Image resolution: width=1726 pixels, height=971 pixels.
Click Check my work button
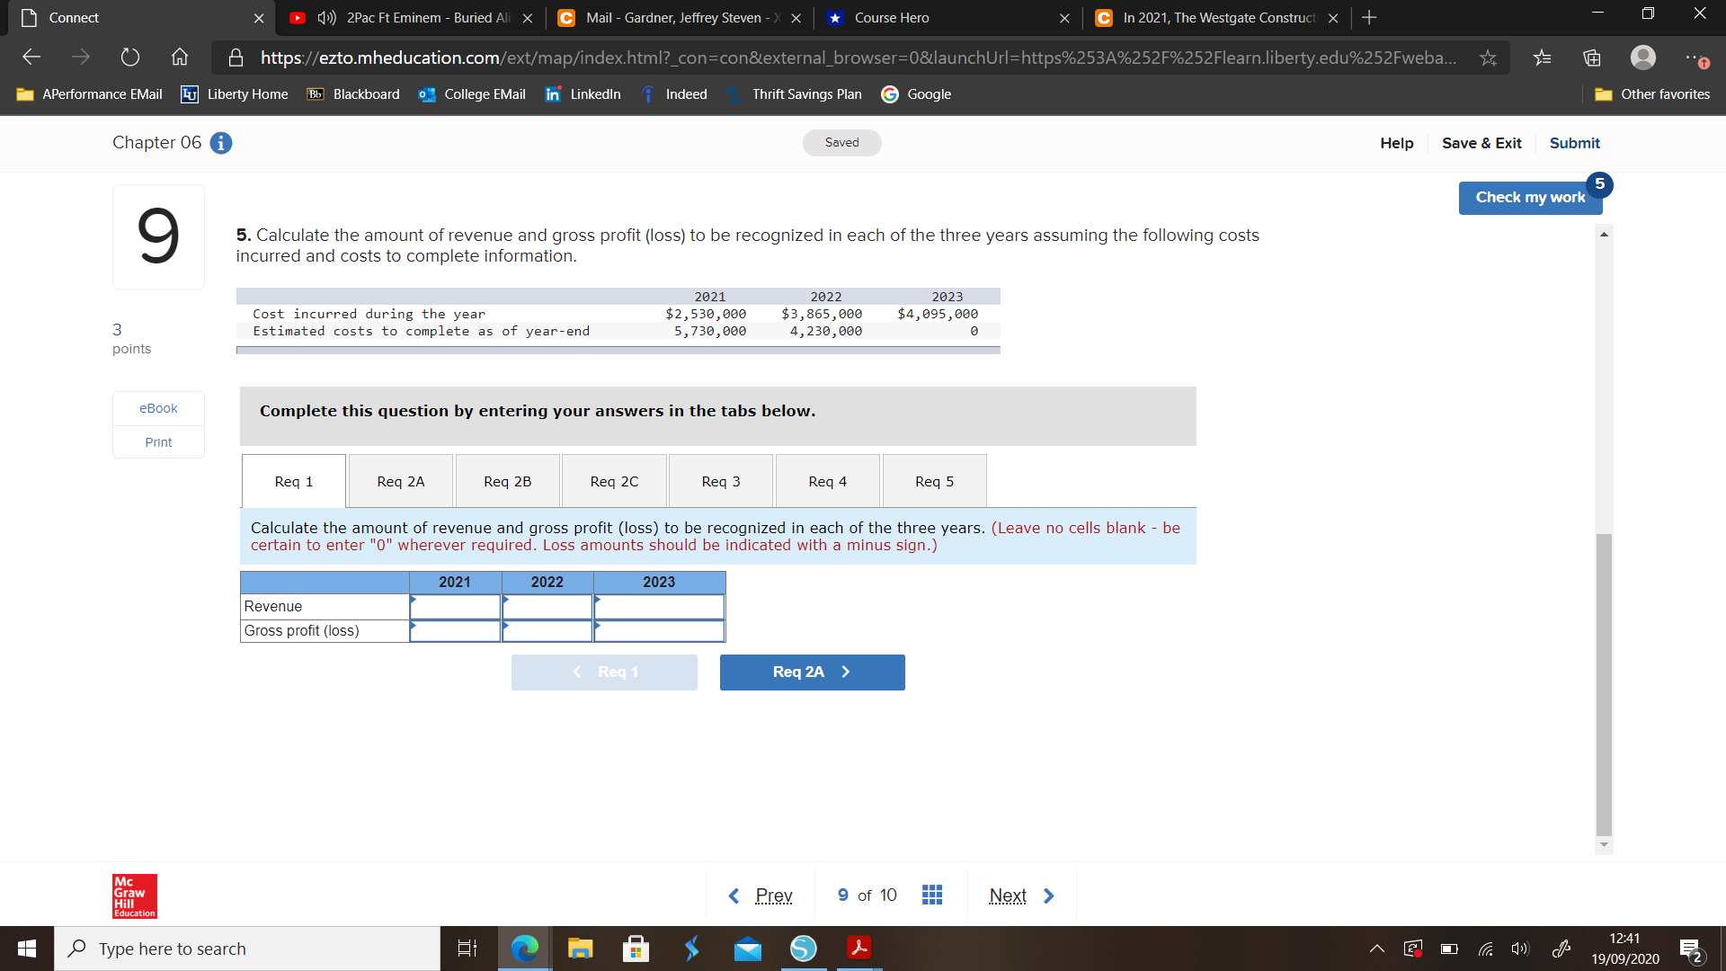tap(1529, 198)
